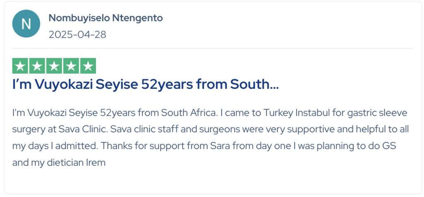The image size is (424, 197).
Task: Click the review date 2025-04-28
Action: [77, 34]
